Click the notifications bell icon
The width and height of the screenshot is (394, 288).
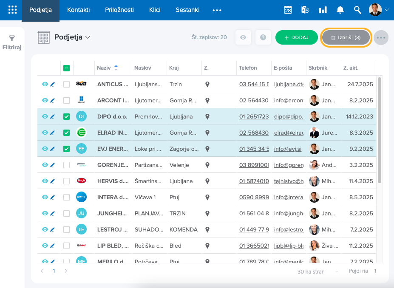pos(340,10)
